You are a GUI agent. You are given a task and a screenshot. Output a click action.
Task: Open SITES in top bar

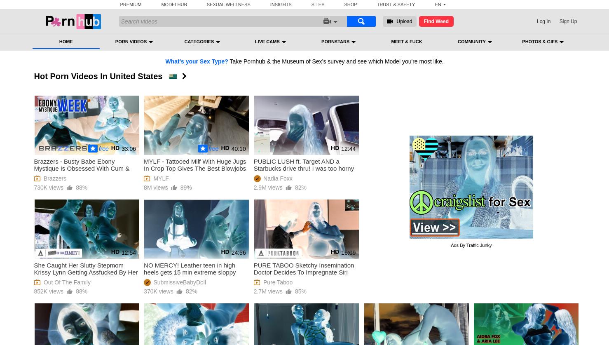coord(318,5)
